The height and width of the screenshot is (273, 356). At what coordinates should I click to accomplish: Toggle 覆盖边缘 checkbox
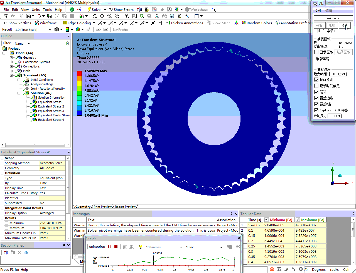316,98
